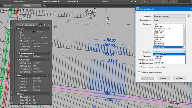Select 'Толщина' in Свойства list
This screenshot has height=108, width=192.
tap(157, 39)
